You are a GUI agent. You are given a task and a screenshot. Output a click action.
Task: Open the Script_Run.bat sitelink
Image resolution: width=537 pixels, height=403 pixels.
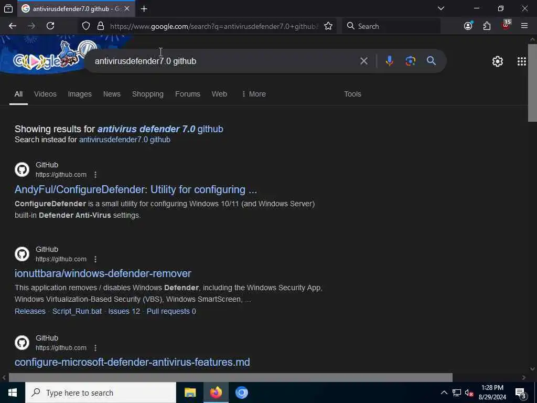tap(77, 311)
